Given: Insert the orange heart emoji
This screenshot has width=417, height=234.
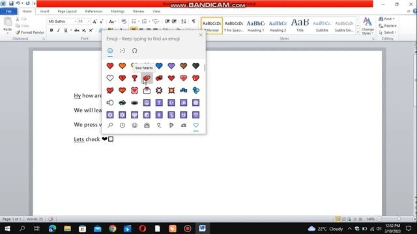Looking at the screenshot, I should [x=122, y=66].
